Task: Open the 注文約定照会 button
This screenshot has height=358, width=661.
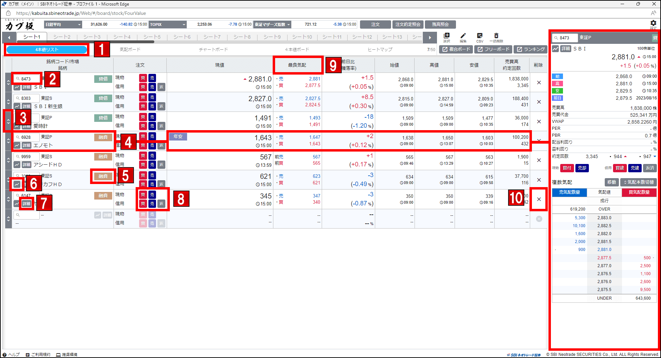Action: pos(408,25)
